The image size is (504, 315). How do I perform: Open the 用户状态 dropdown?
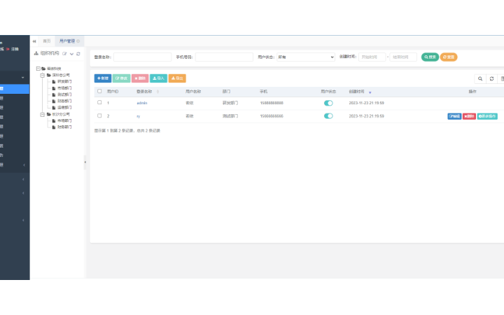[x=306, y=57]
